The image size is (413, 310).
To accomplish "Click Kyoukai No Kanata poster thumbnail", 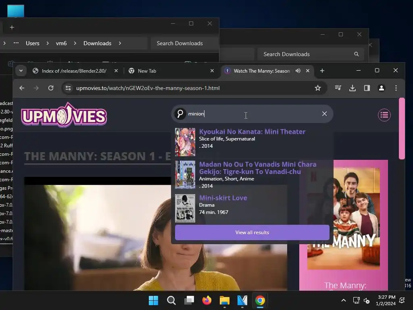I will pos(185,142).
